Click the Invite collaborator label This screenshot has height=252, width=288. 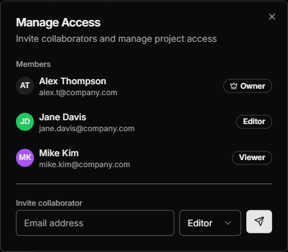(49, 203)
